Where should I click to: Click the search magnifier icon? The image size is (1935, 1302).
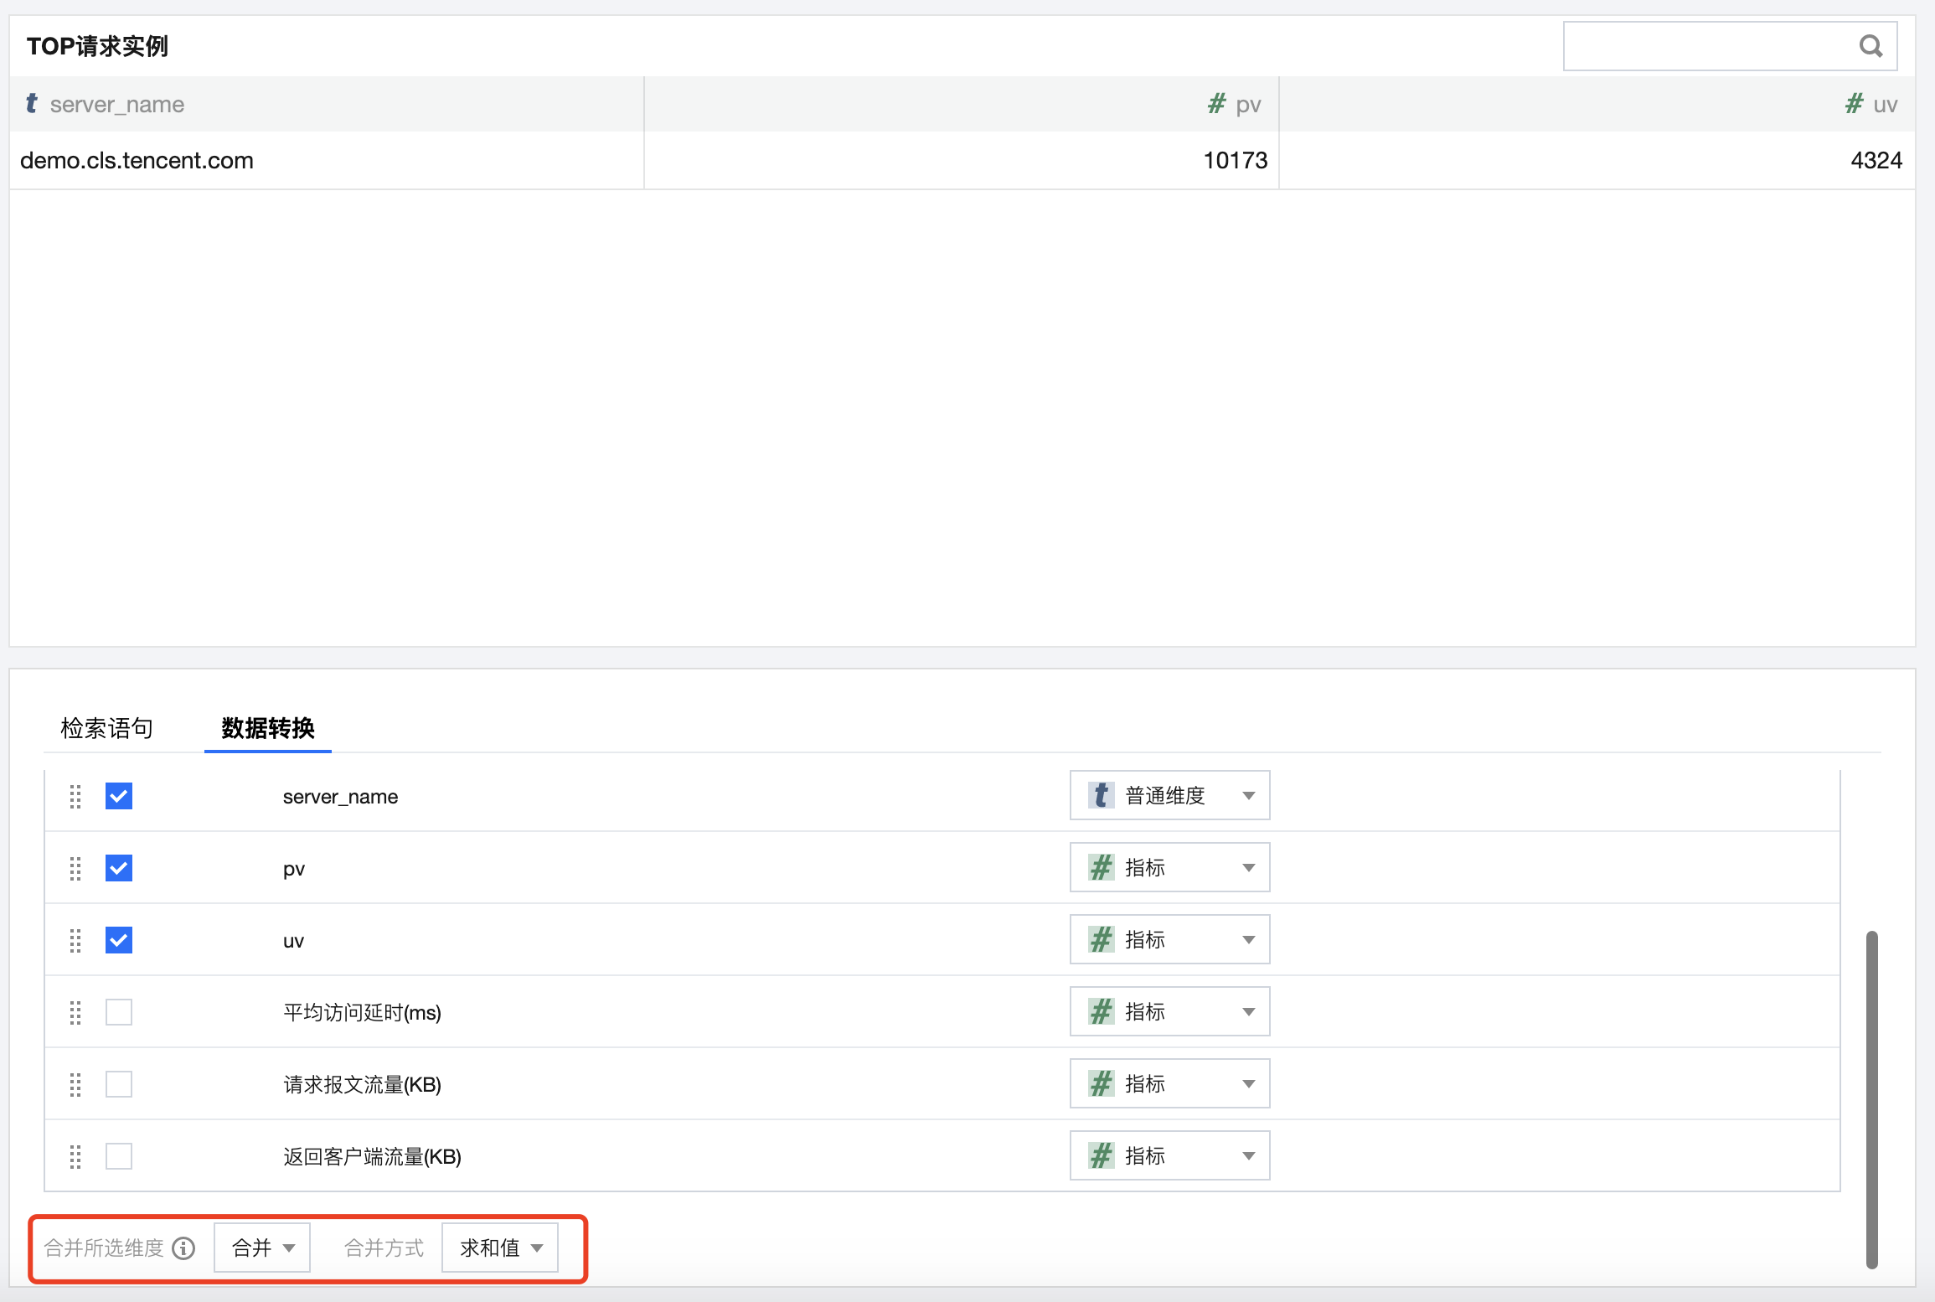[x=1870, y=46]
